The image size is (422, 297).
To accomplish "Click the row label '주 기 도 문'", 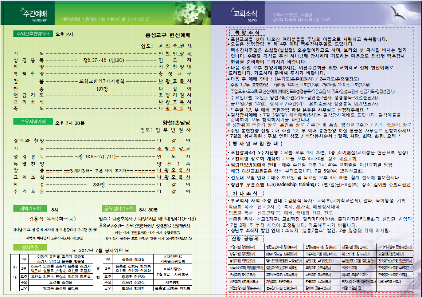I will (x=29, y=191).
